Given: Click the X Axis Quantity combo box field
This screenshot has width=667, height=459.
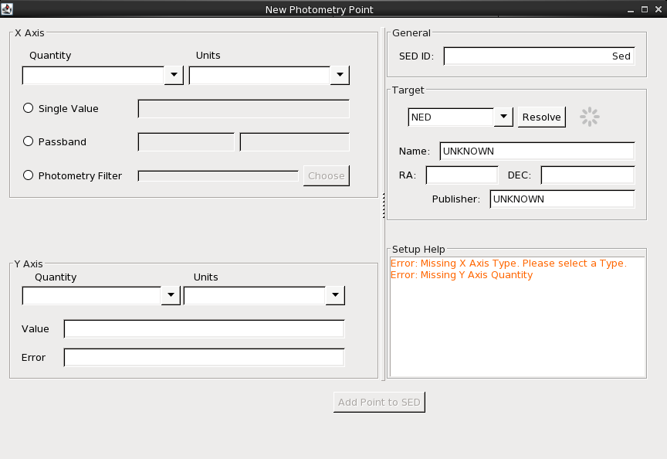Looking at the screenshot, I should pyautogui.click(x=93, y=76).
